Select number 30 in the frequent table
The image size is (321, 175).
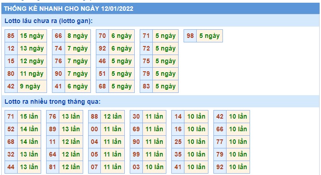(137, 117)
